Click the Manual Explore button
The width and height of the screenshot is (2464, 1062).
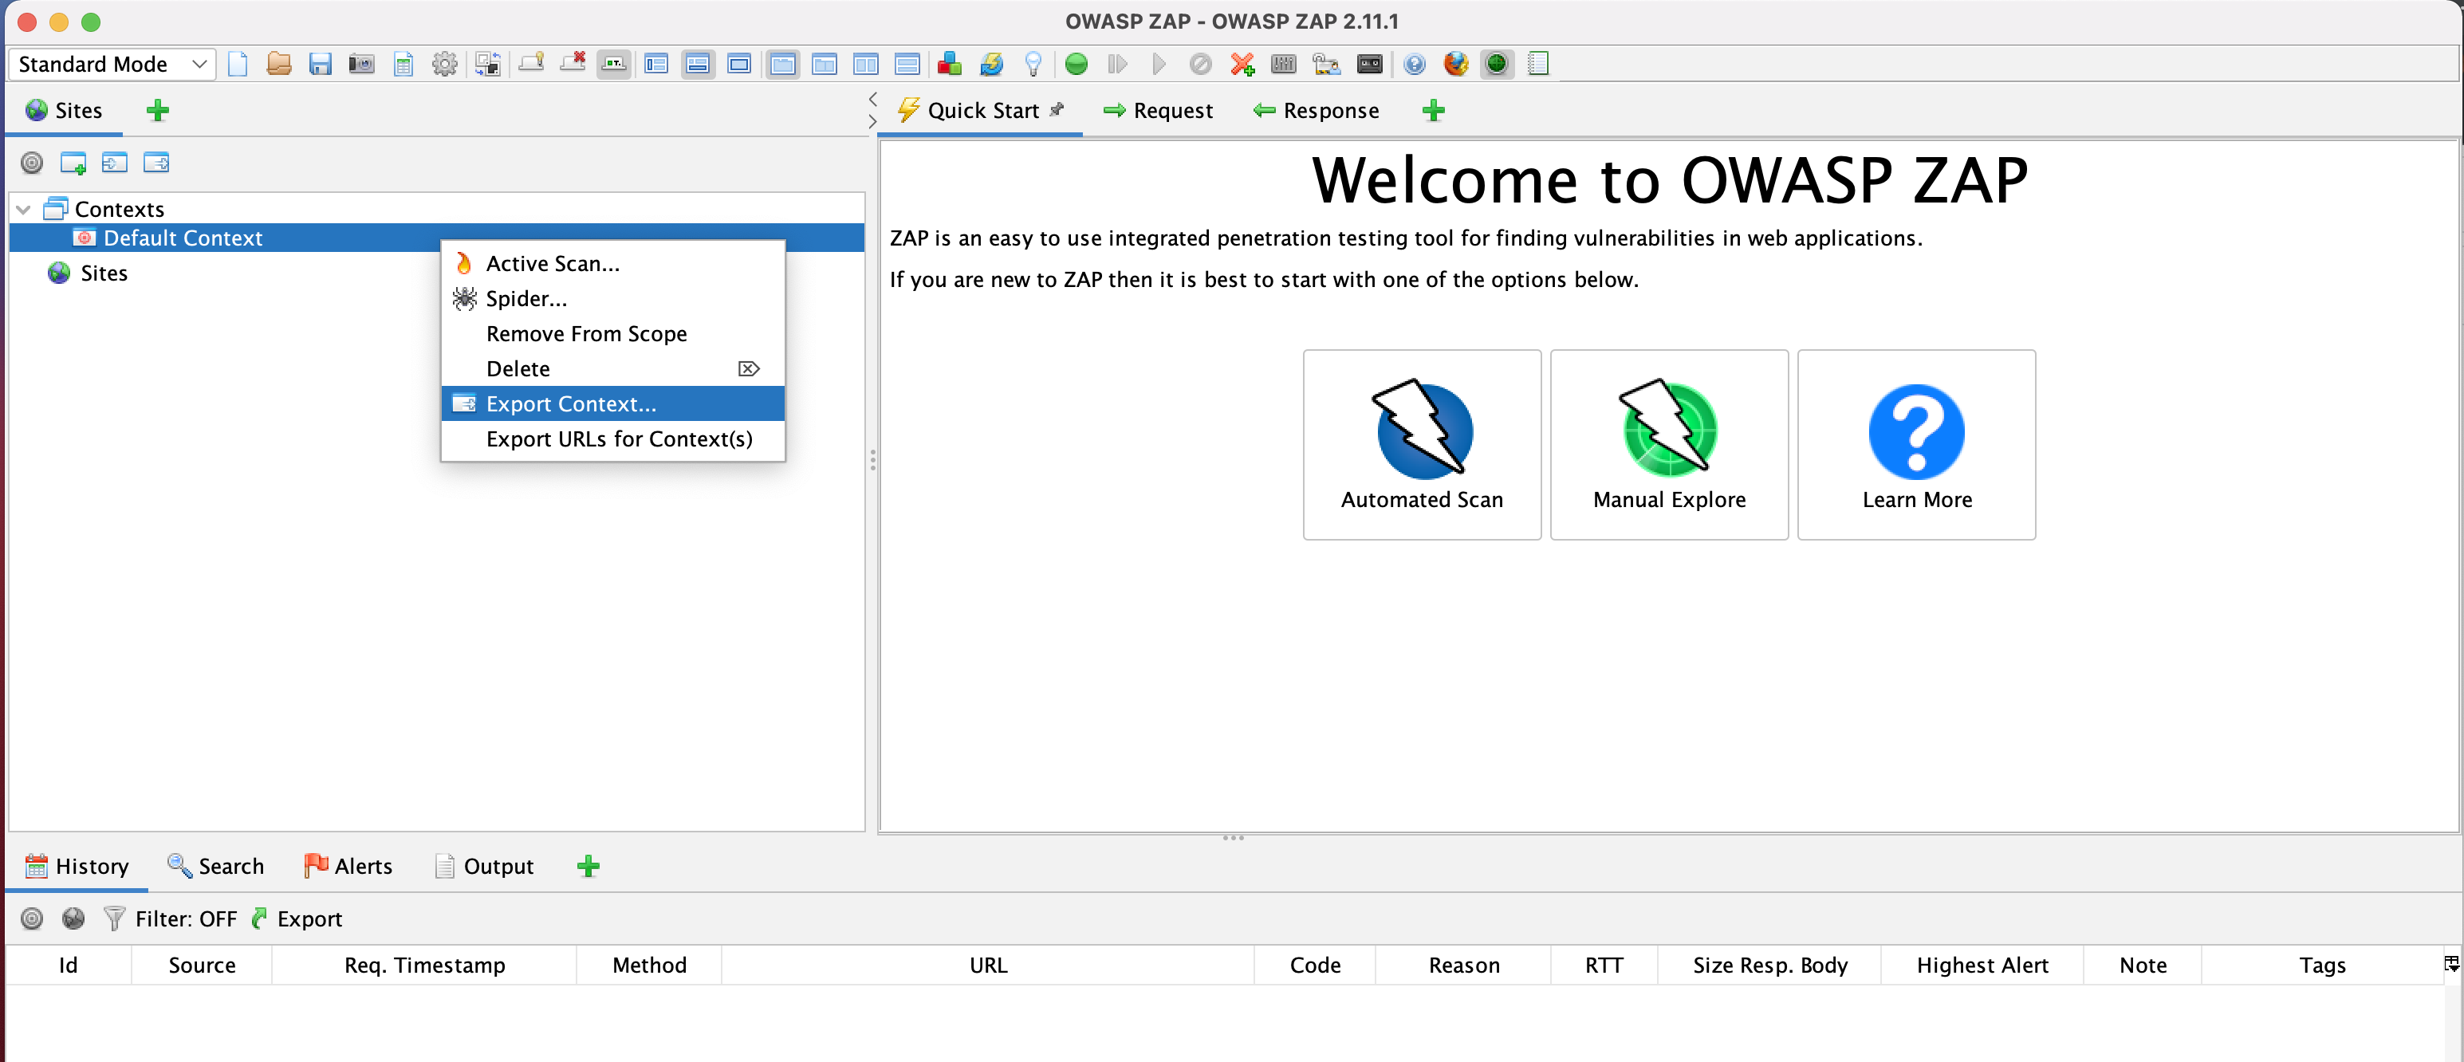(x=1669, y=445)
